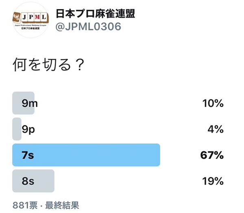244x213 pixels.
Task: Click the red M tile in logo
Action: [37, 17]
